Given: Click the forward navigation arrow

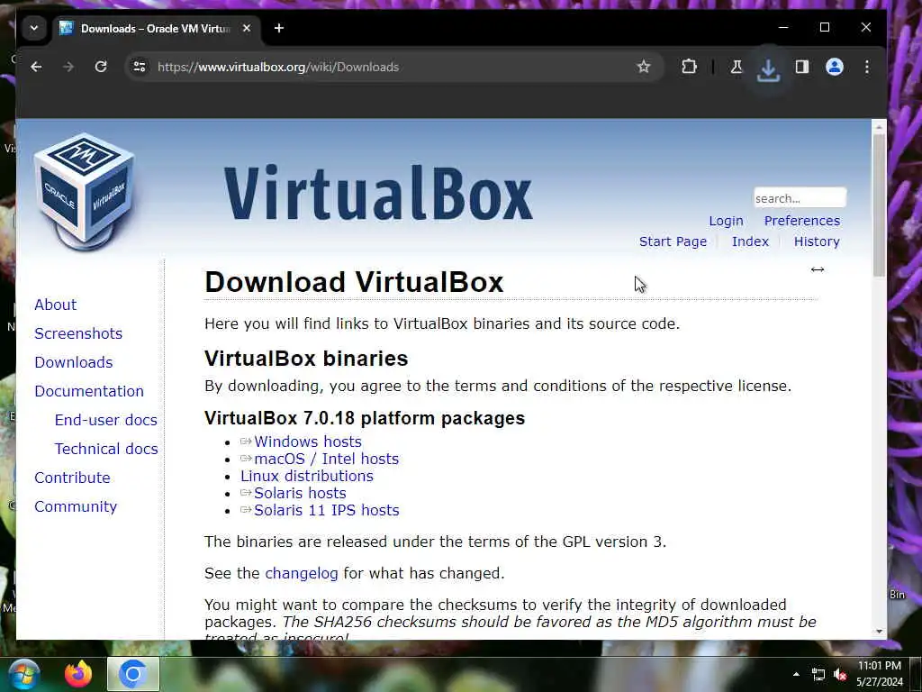Looking at the screenshot, I should click(x=68, y=67).
